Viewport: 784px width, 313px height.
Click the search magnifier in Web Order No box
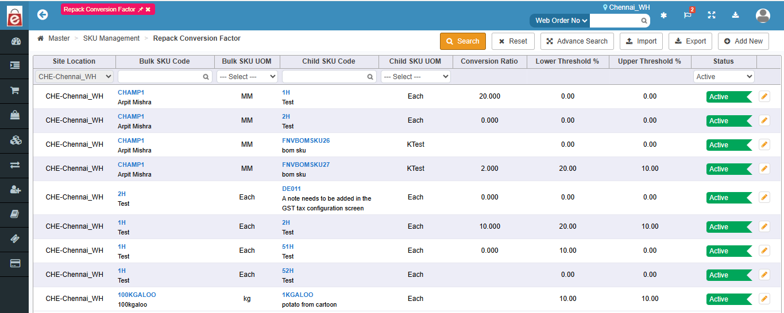(644, 21)
